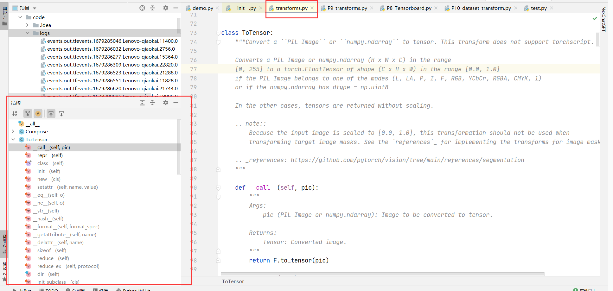Toggle autoscroll from source in structure toolbar
The image size is (613, 291).
[x=61, y=114]
